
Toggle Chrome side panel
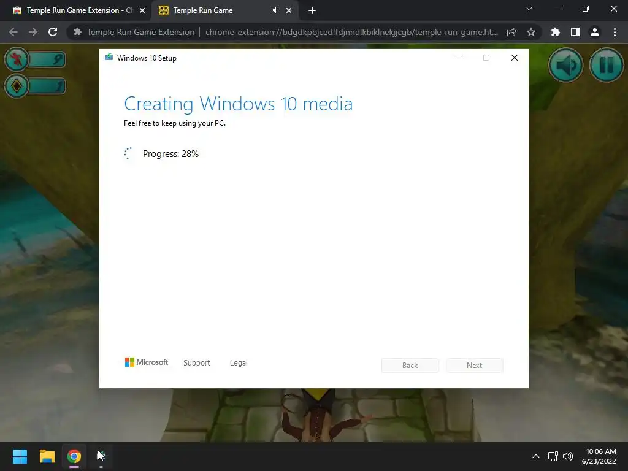point(575,32)
